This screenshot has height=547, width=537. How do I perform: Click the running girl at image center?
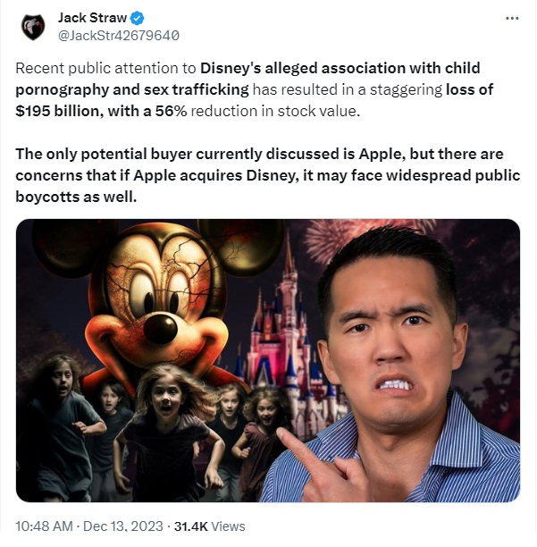(167, 433)
